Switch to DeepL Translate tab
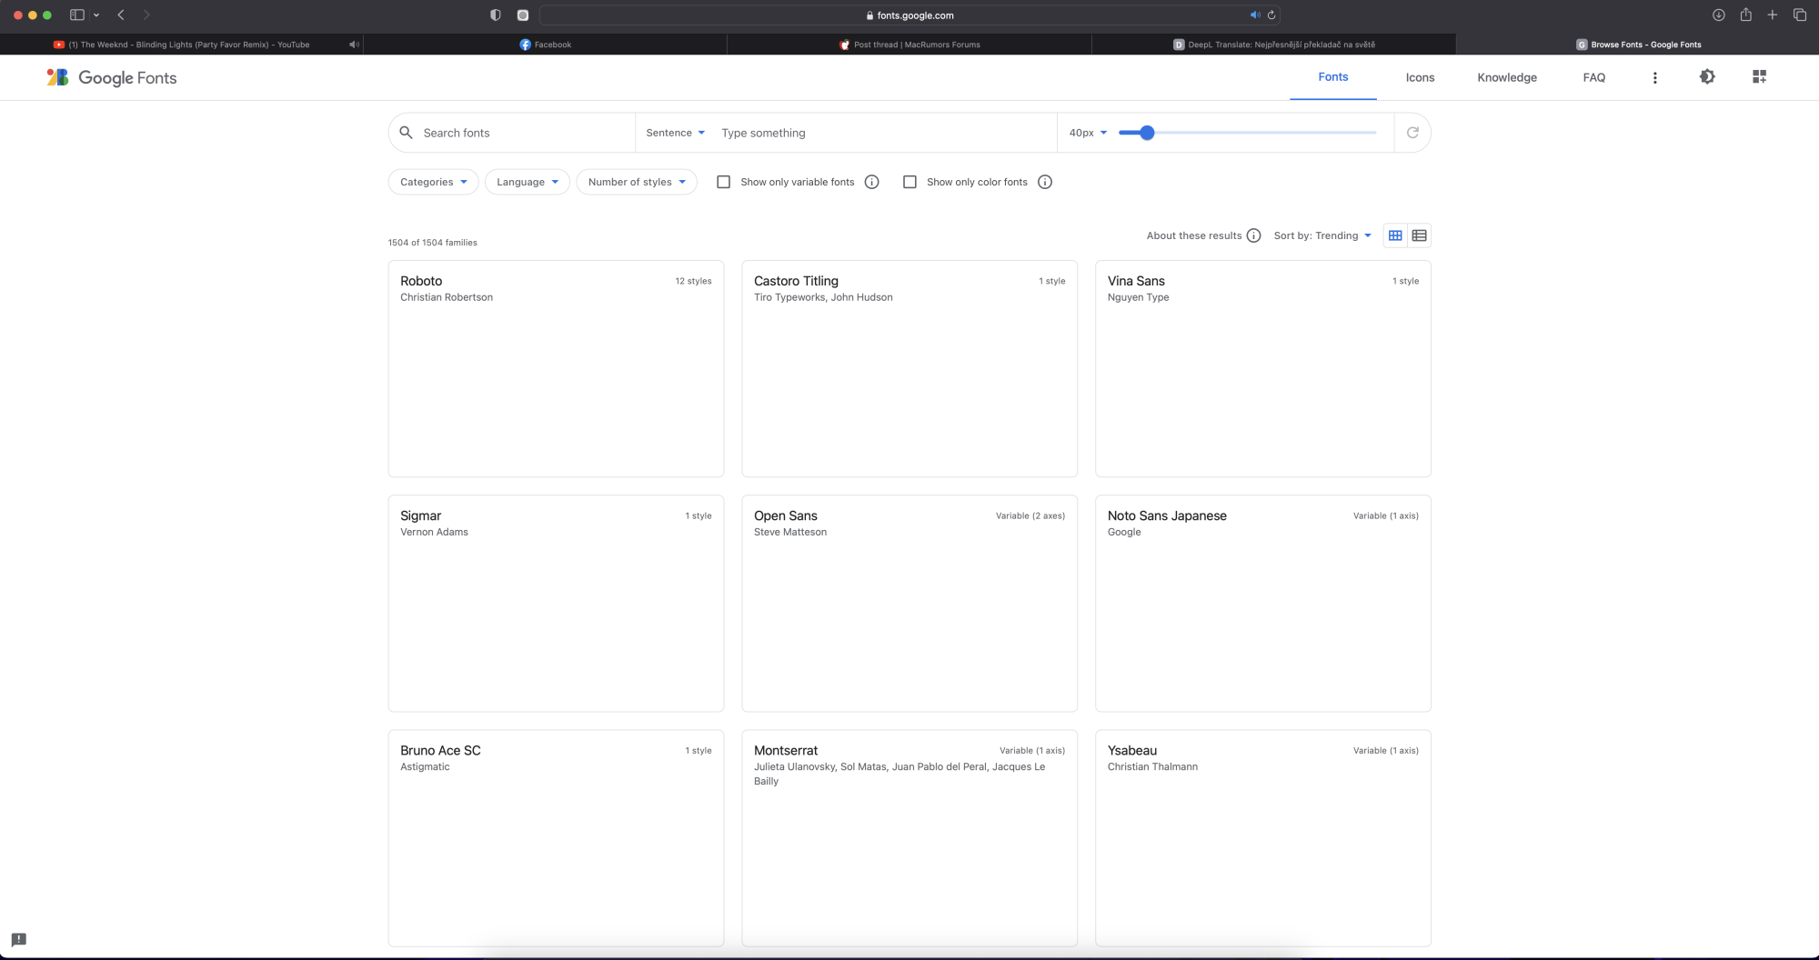The width and height of the screenshot is (1819, 960). (x=1273, y=45)
